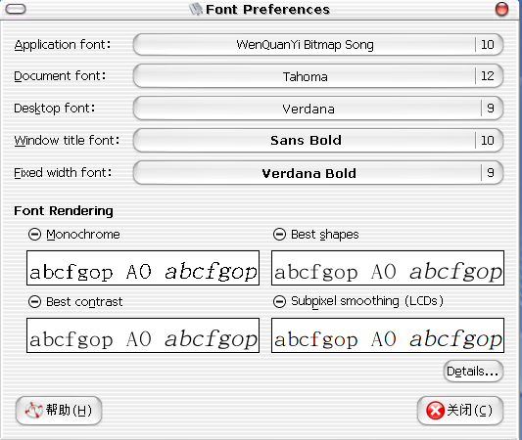The width and height of the screenshot is (522, 440).
Task: Click the Monochrome font preview sample
Action: click(143, 268)
